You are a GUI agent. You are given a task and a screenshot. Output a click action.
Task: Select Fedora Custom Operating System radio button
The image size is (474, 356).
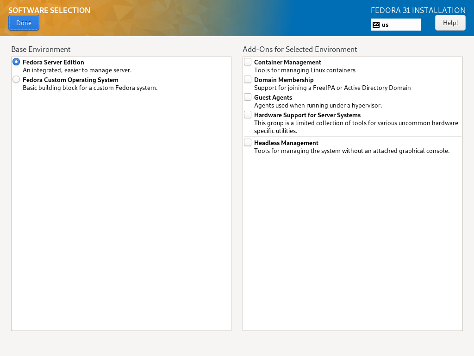pyautogui.click(x=16, y=80)
